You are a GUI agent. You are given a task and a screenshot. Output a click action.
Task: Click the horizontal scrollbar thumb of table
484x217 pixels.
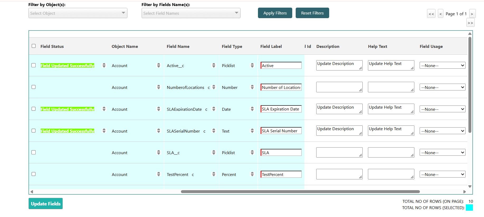(x=300, y=191)
